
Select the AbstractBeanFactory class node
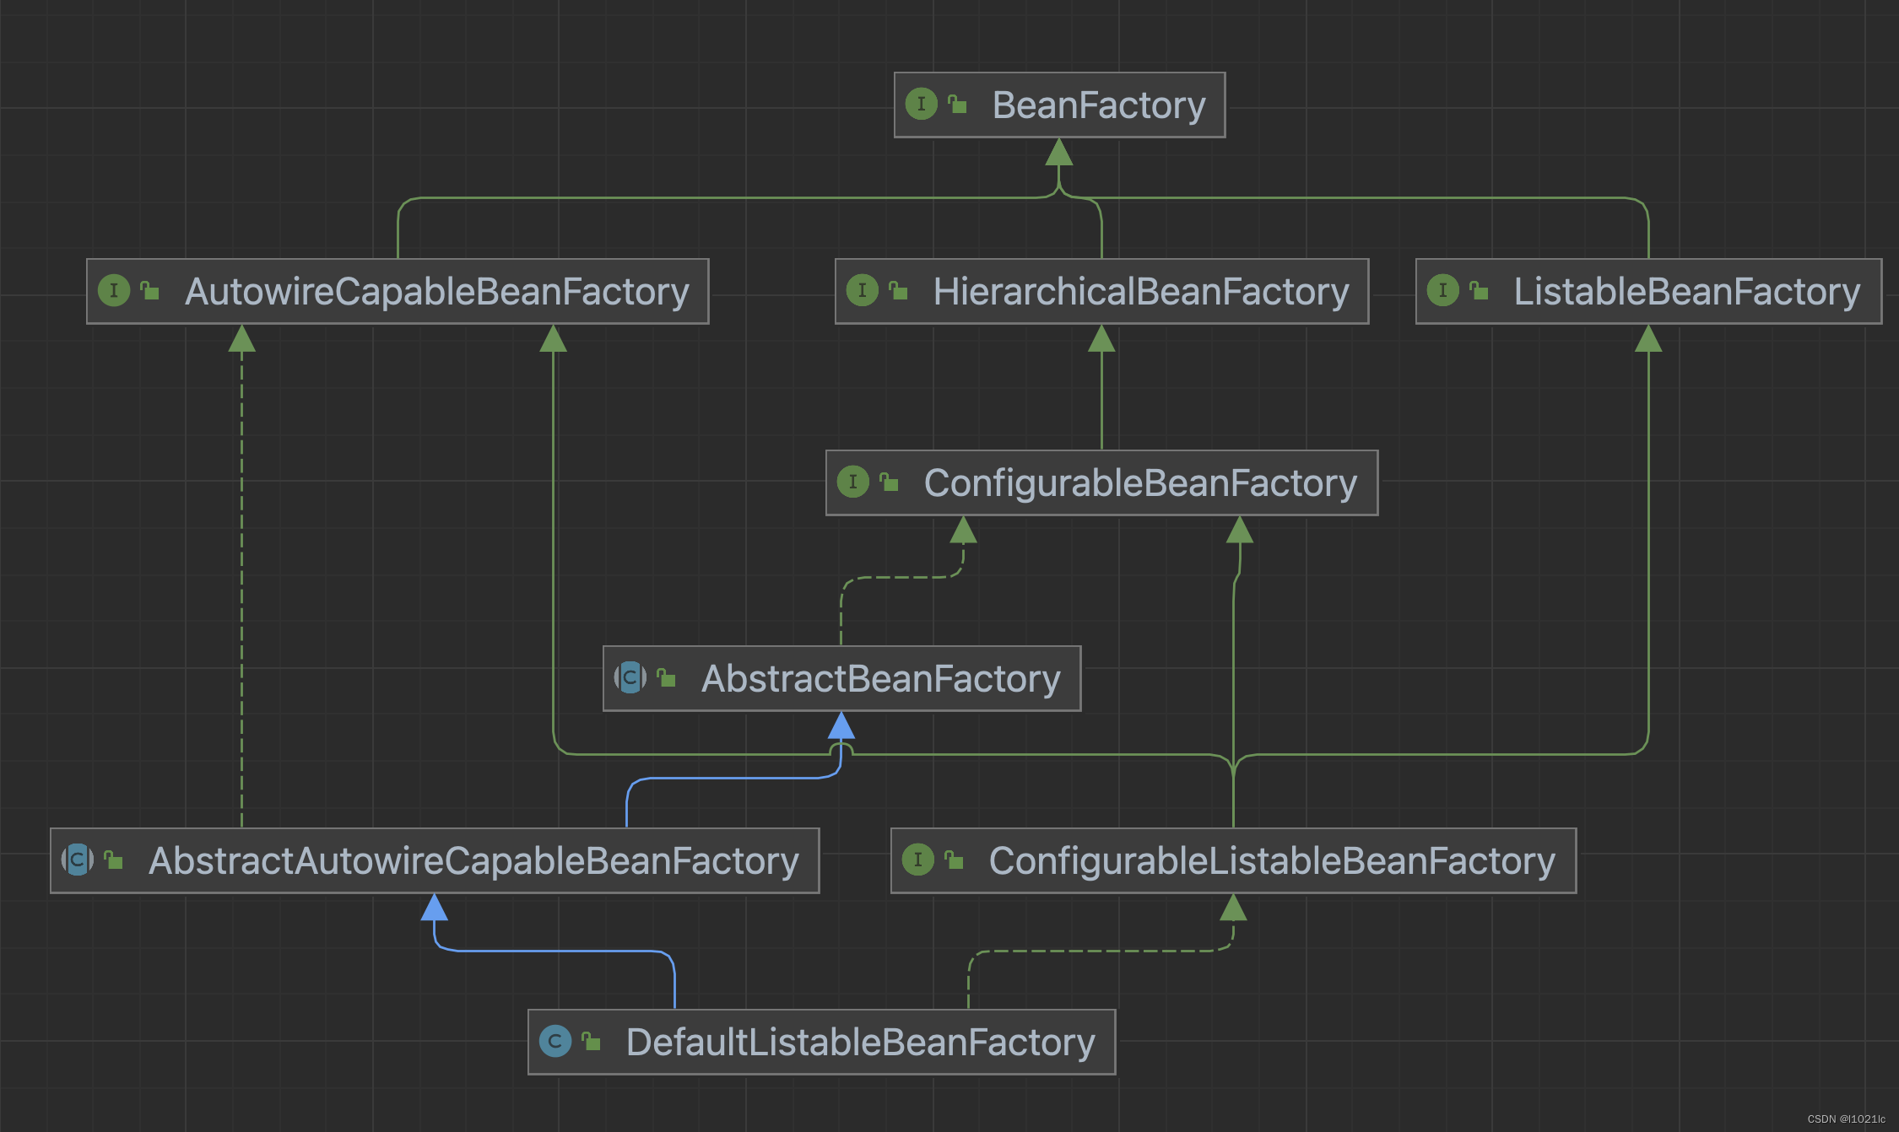[x=880, y=679]
